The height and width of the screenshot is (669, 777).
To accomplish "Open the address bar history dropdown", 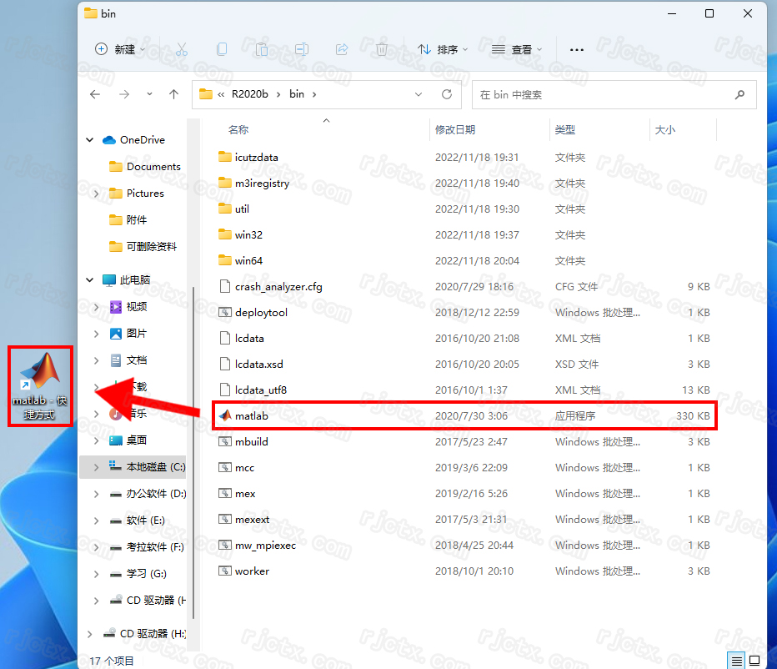I will click(x=419, y=94).
